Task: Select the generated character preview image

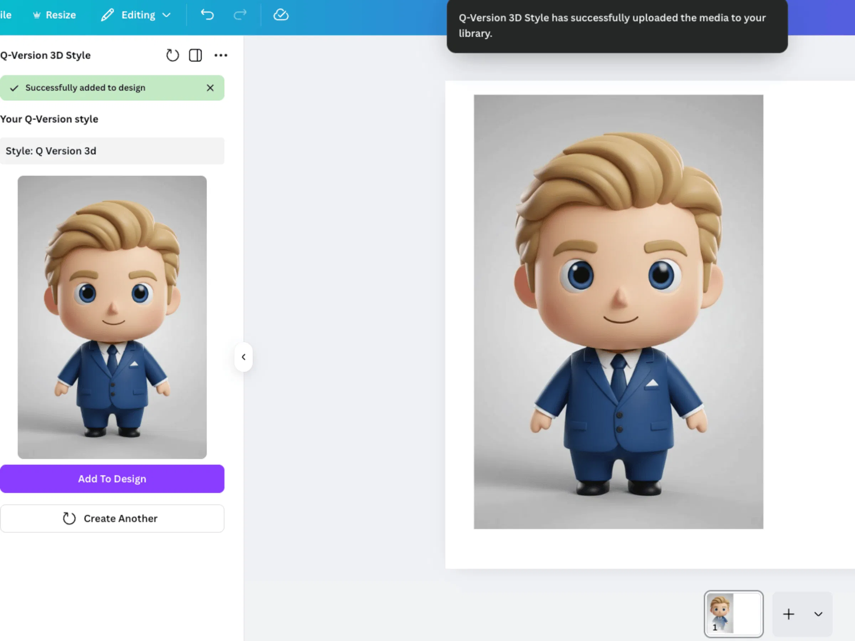Action: pyautogui.click(x=112, y=317)
